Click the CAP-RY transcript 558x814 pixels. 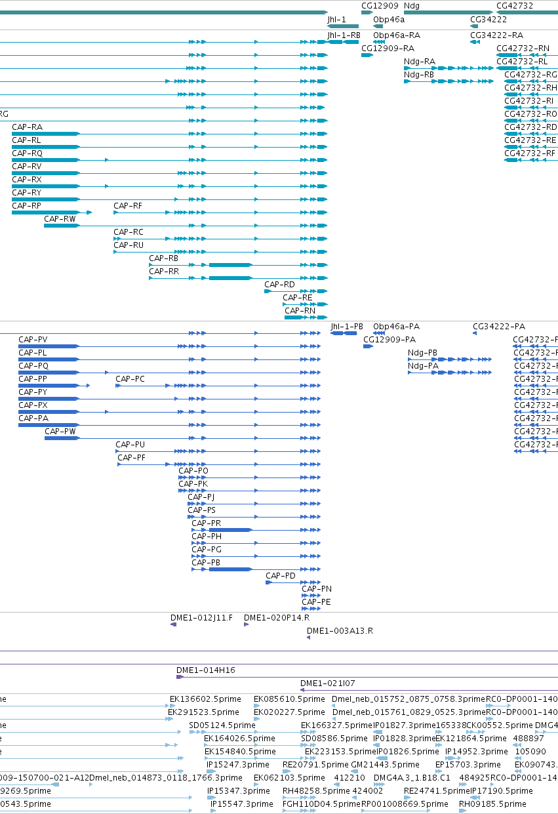pyautogui.click(x=169, y=199)
